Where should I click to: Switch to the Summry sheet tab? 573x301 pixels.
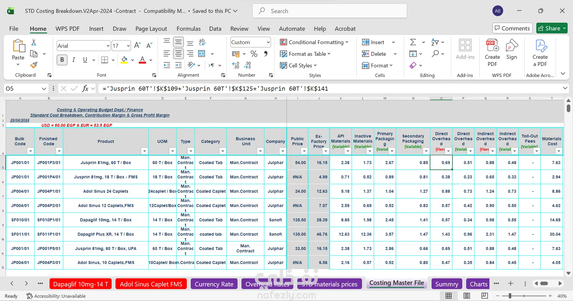[x=446, y=284]
